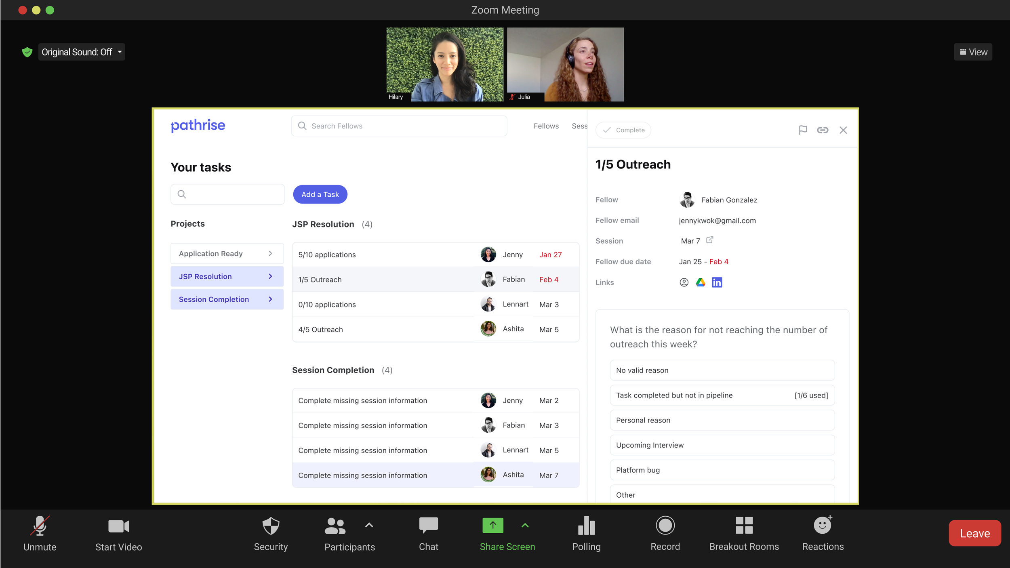1010x568 pixels.
Task: Select 'Platform bug' option
Action: [722, 470]
